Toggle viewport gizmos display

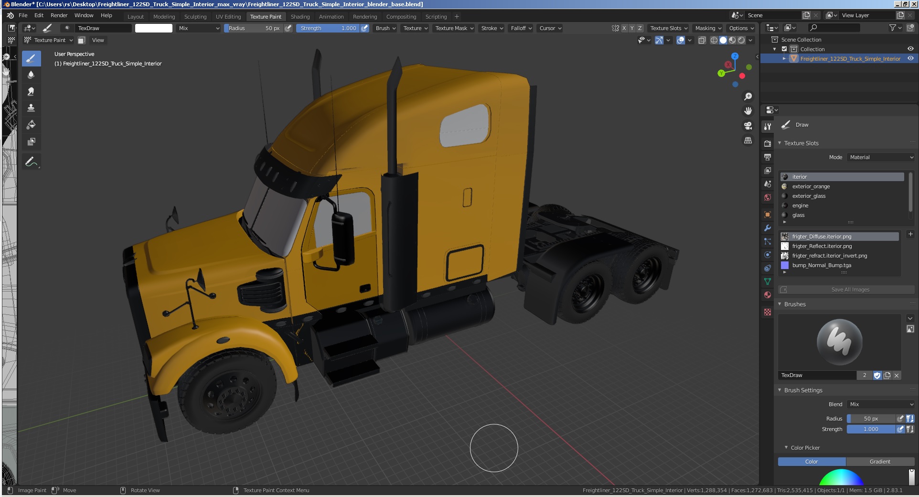pyautogui.click(x=659, y=40)
